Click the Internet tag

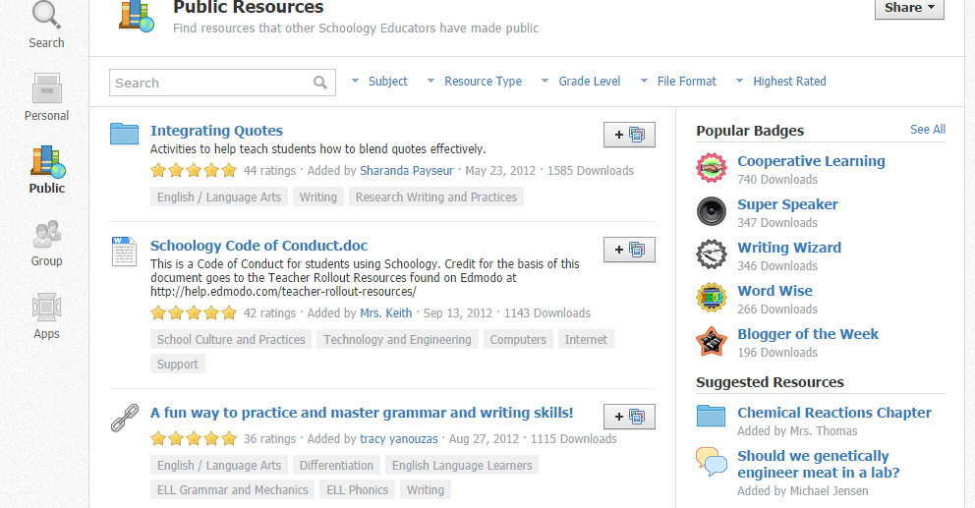586,340
